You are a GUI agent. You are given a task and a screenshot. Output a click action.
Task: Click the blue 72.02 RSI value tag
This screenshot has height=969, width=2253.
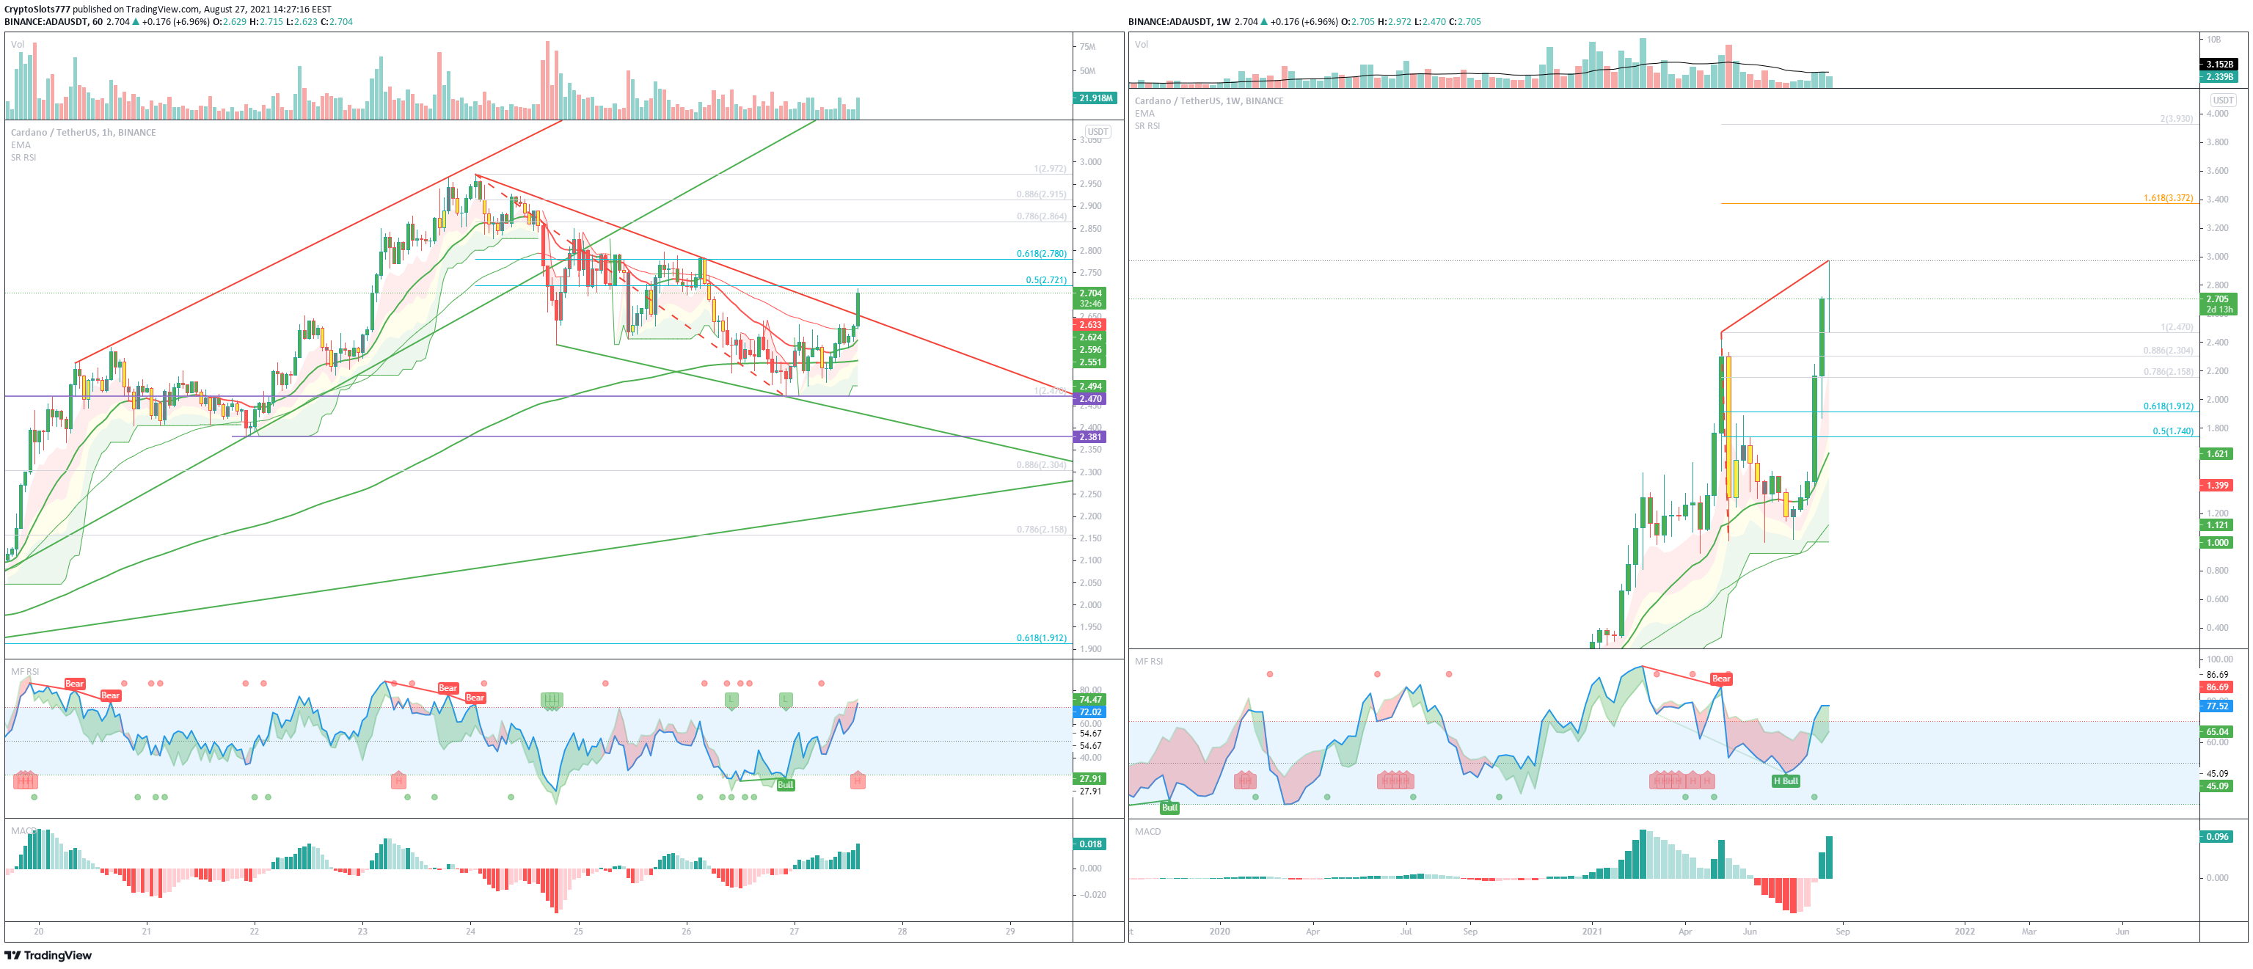(1089, 712)
